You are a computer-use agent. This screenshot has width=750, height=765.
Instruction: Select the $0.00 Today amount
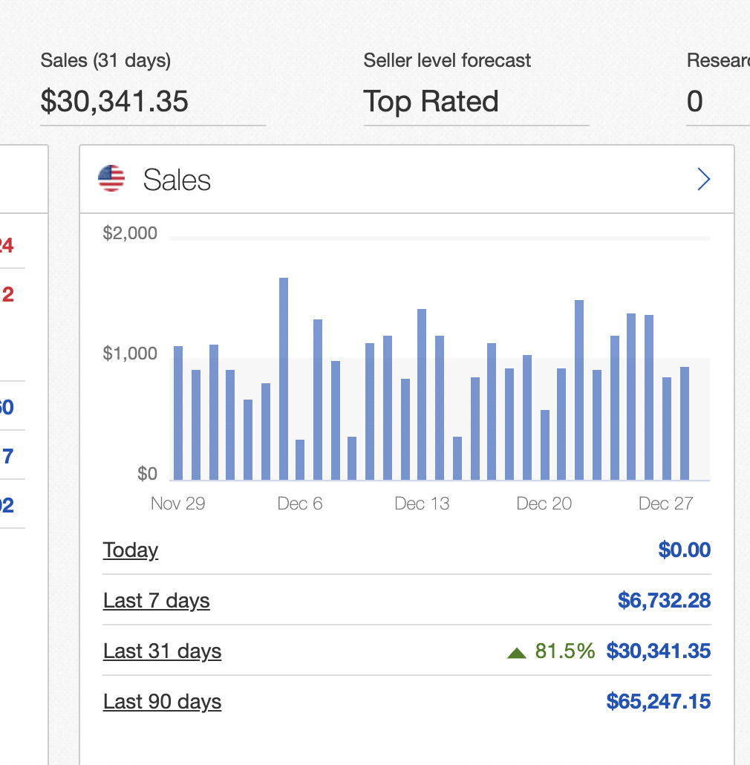pyautogui.click(x=684, y=550)
